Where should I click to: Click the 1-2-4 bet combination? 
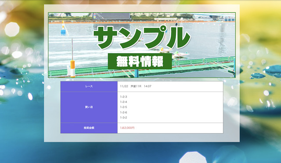[123, 102]
